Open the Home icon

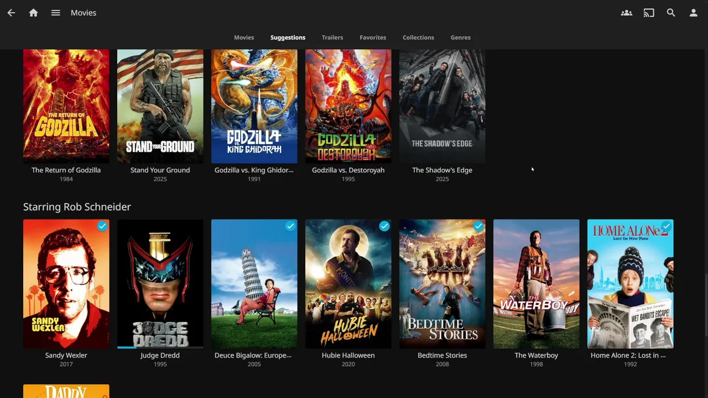click(x=33, y=13)
